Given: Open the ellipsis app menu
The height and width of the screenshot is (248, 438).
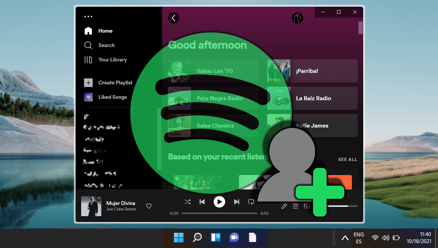Looking at the screenshot, I should [88, 16].
